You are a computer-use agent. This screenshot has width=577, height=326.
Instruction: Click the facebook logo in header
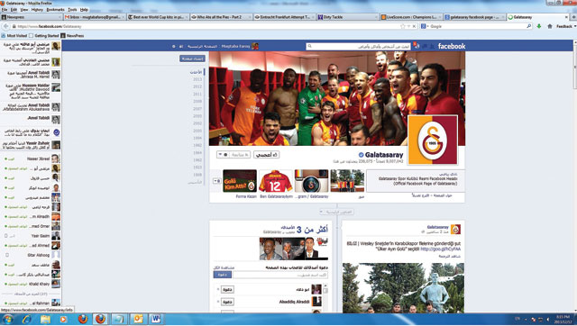[x=452, y=46]
